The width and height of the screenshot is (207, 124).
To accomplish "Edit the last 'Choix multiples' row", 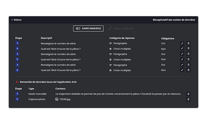I will click(x=182, y=70).
